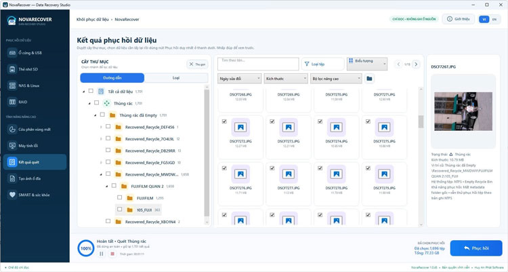Open SMART & sức khỏe panel

coord(35,195)
